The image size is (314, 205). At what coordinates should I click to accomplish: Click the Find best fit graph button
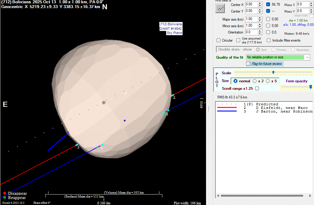[220, 9]
